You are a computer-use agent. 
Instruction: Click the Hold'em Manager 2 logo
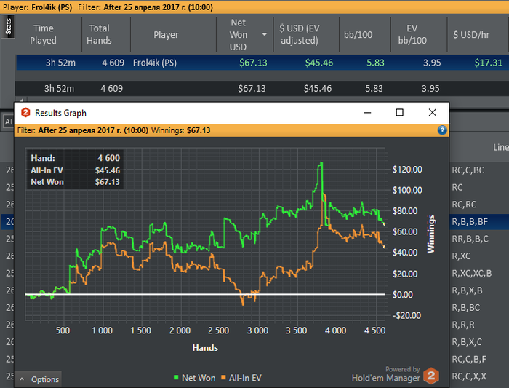coord(431,376)
